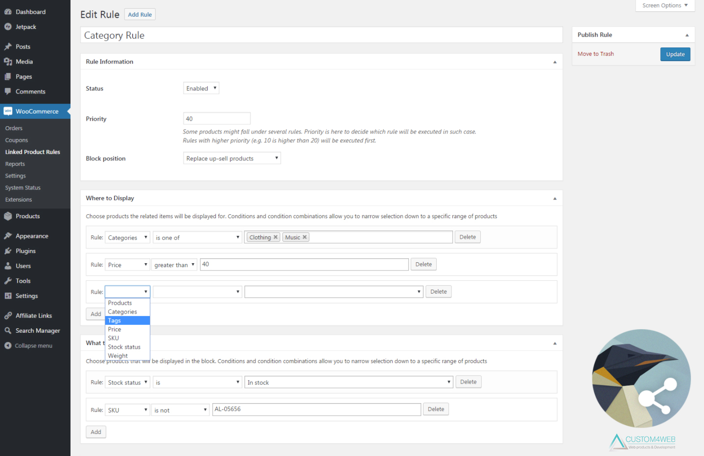
Task: Open Jetpack via its sidebar icon
Action: click(x=8, y=27)
